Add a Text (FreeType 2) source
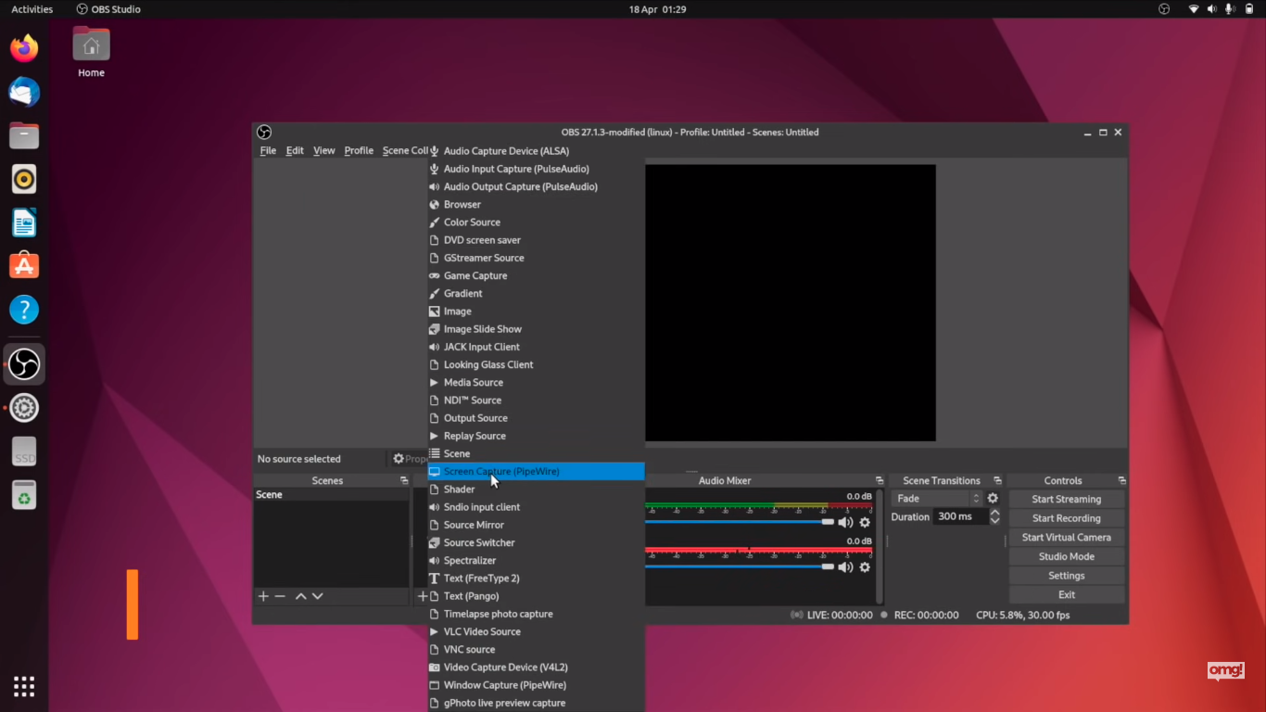The height and width of the screenshot is (712, 1266). click(536, 578)
